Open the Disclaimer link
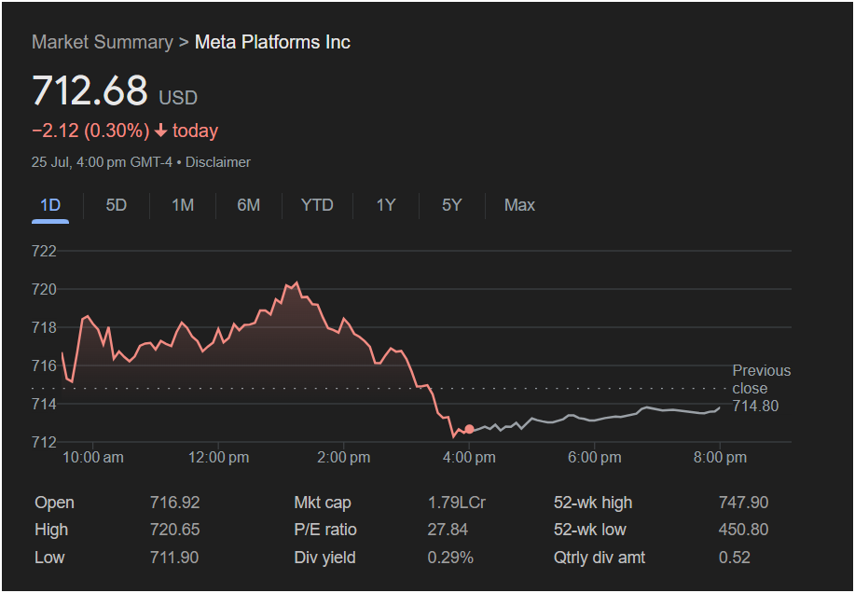The image size is (855, 593). point(218,162)
